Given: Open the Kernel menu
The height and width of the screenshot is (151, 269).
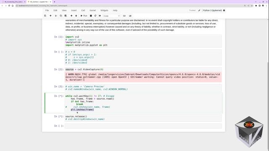Looking at the screenshot, I should tap(92, 10).
